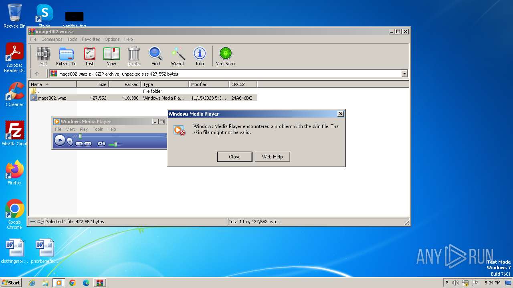The height and width of the screenshot is (288, 513).
Task: Click Previous track button in Media Player
Action: pos(79,144)
